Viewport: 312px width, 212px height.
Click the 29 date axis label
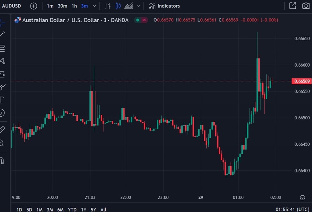click(x=201, y=197)
